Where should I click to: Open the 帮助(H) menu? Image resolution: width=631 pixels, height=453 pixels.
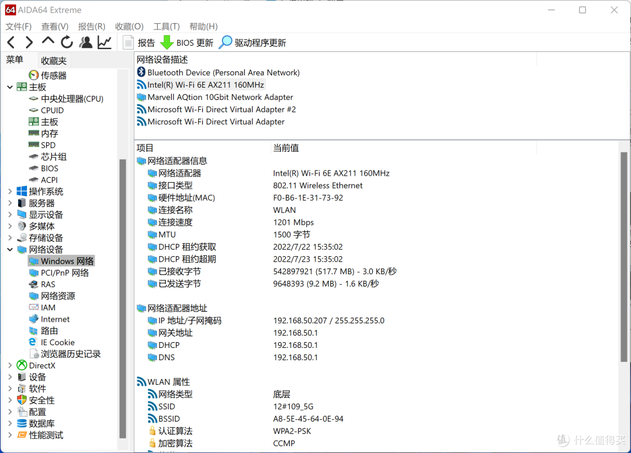[x=204, y=26]
